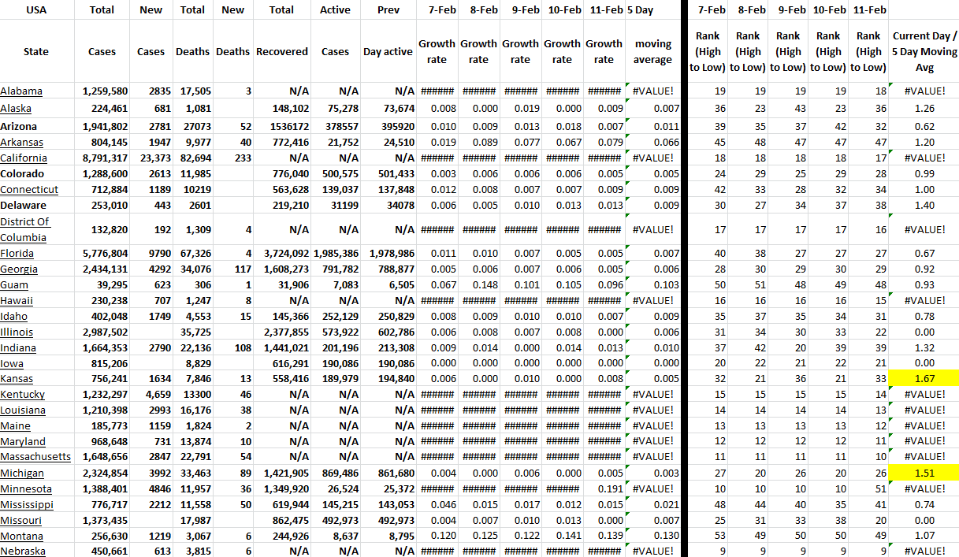Open the Louisiana state link

(23, 410)
